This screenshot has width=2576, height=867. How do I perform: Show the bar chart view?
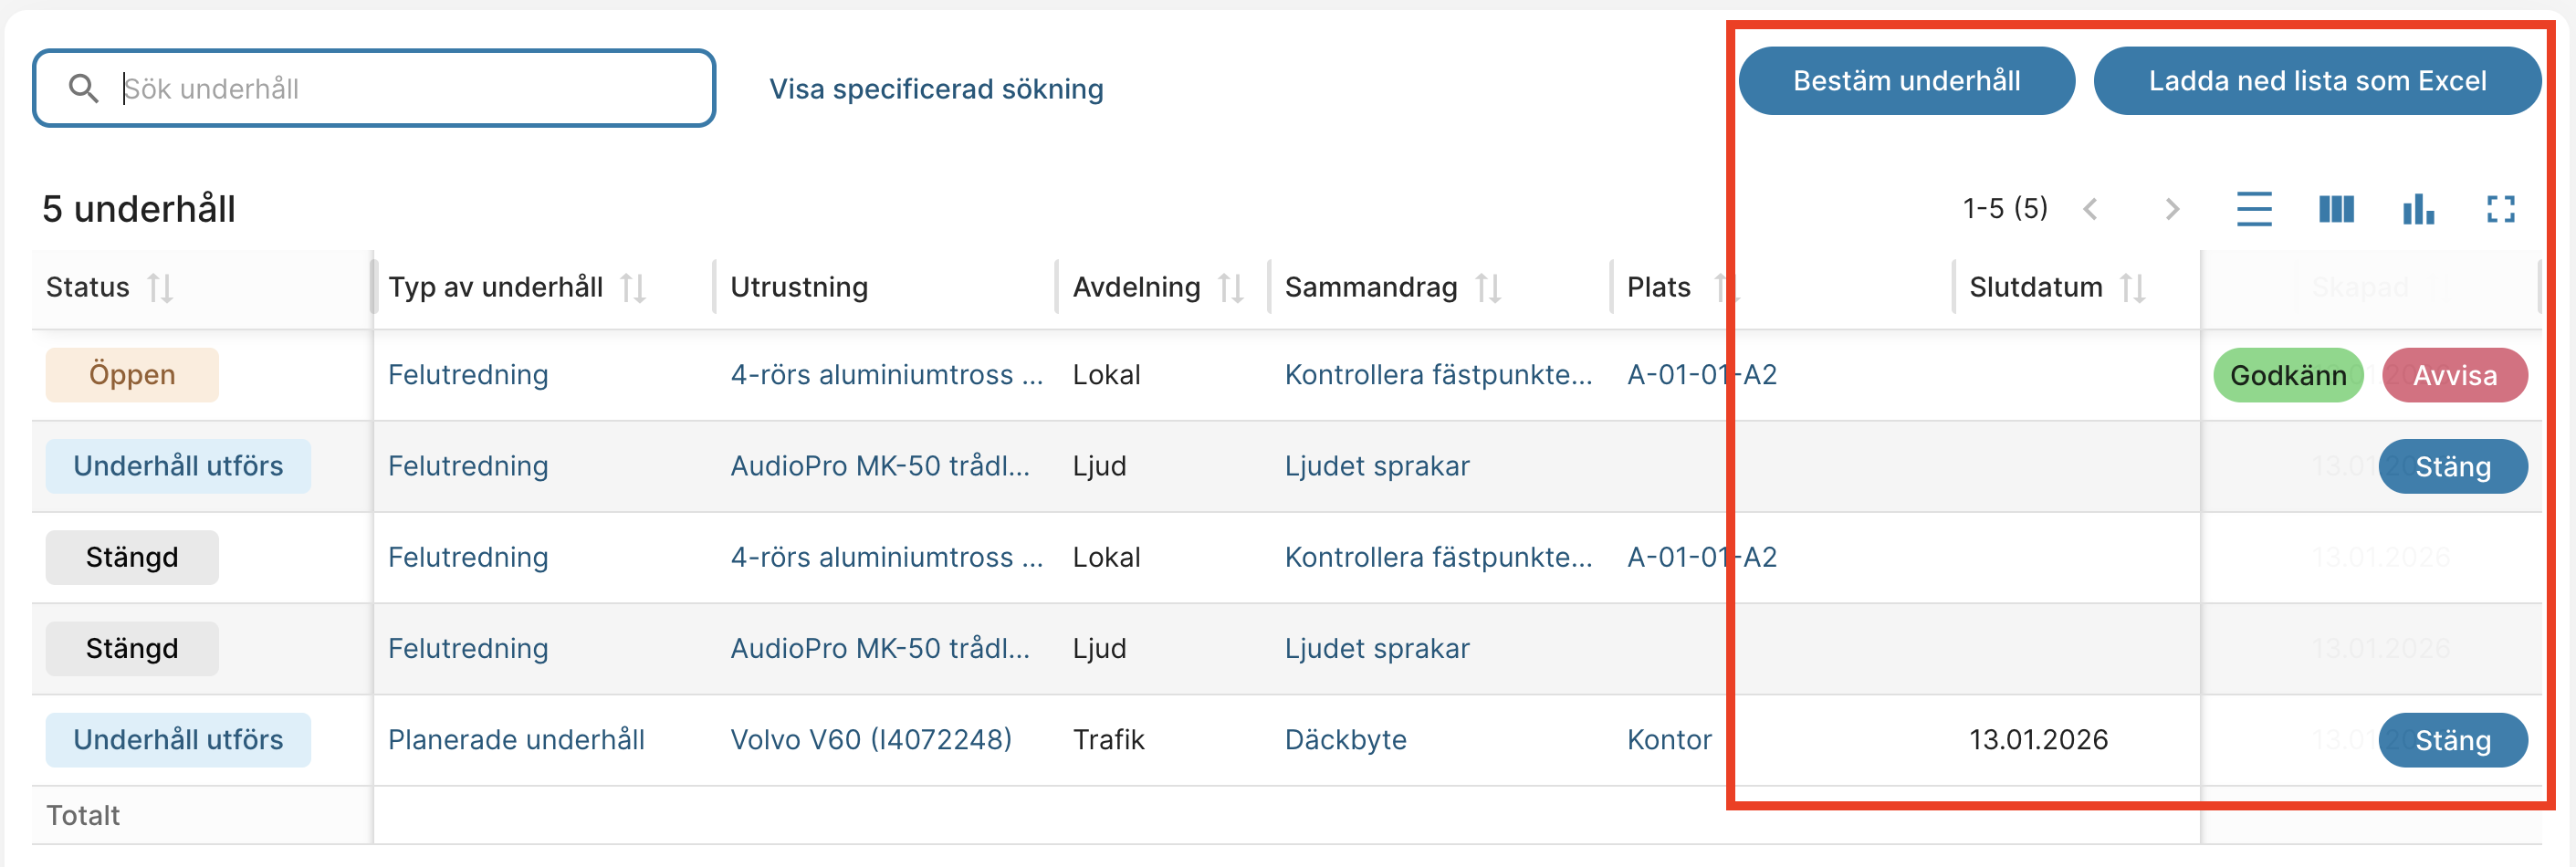click(2418, 209)
